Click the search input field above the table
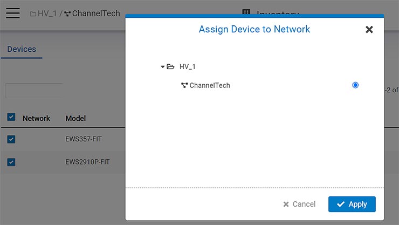Image resolution: width=399 pixels, height=225 pixels. pyautogui.click(x=34, y=91)
